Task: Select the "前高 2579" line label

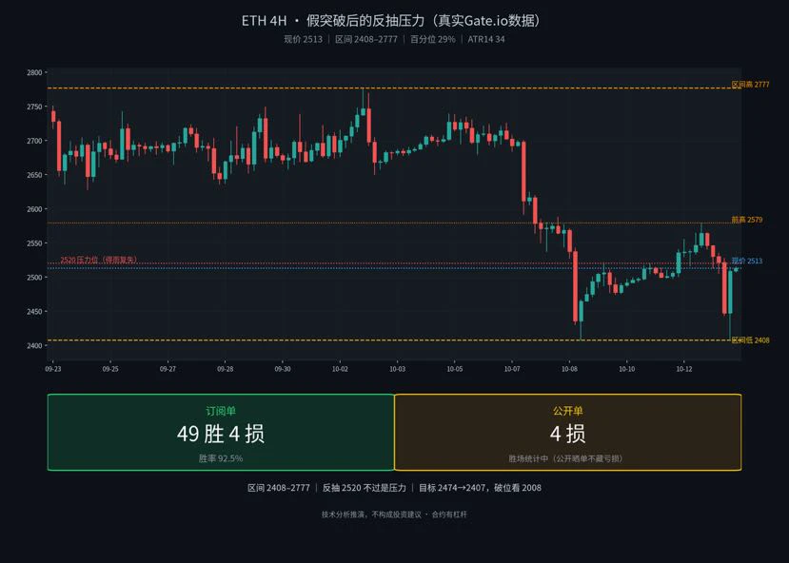Action: point(747,220)
